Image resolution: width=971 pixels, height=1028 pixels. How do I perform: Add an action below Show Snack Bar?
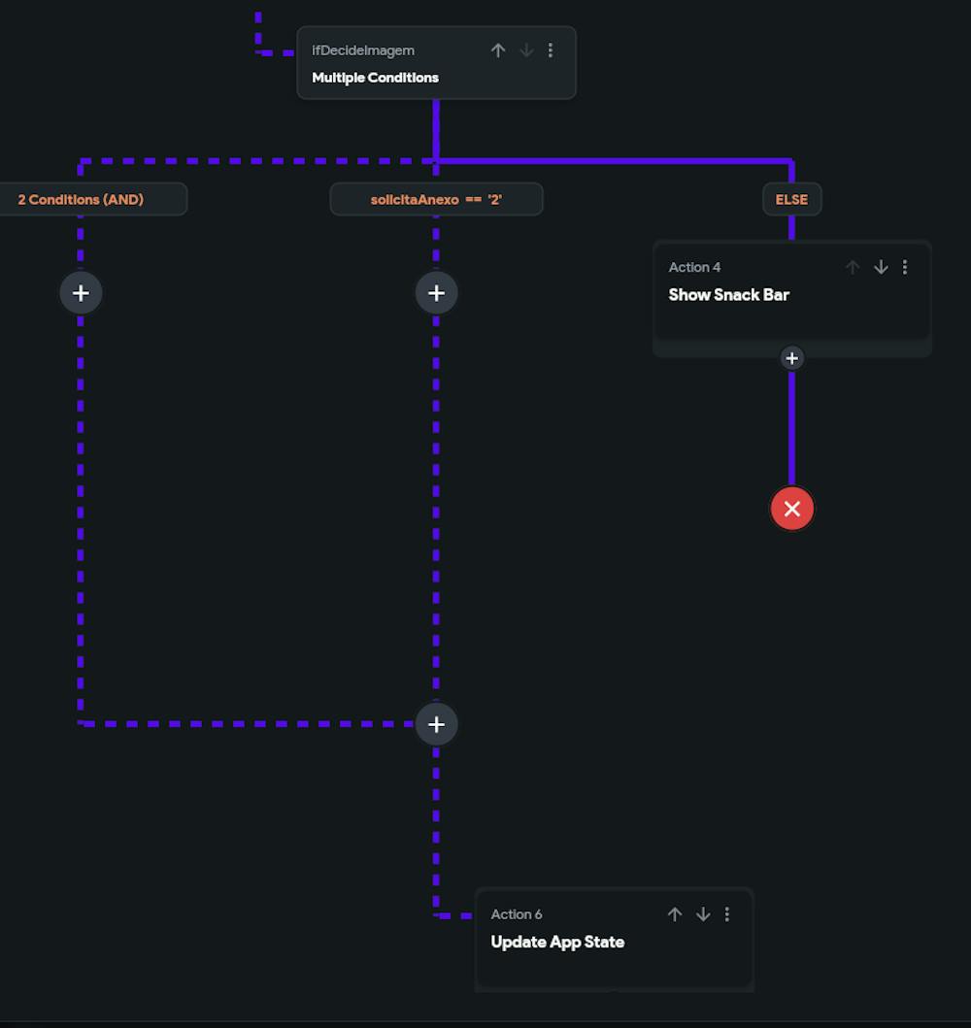tap(792, 358)
